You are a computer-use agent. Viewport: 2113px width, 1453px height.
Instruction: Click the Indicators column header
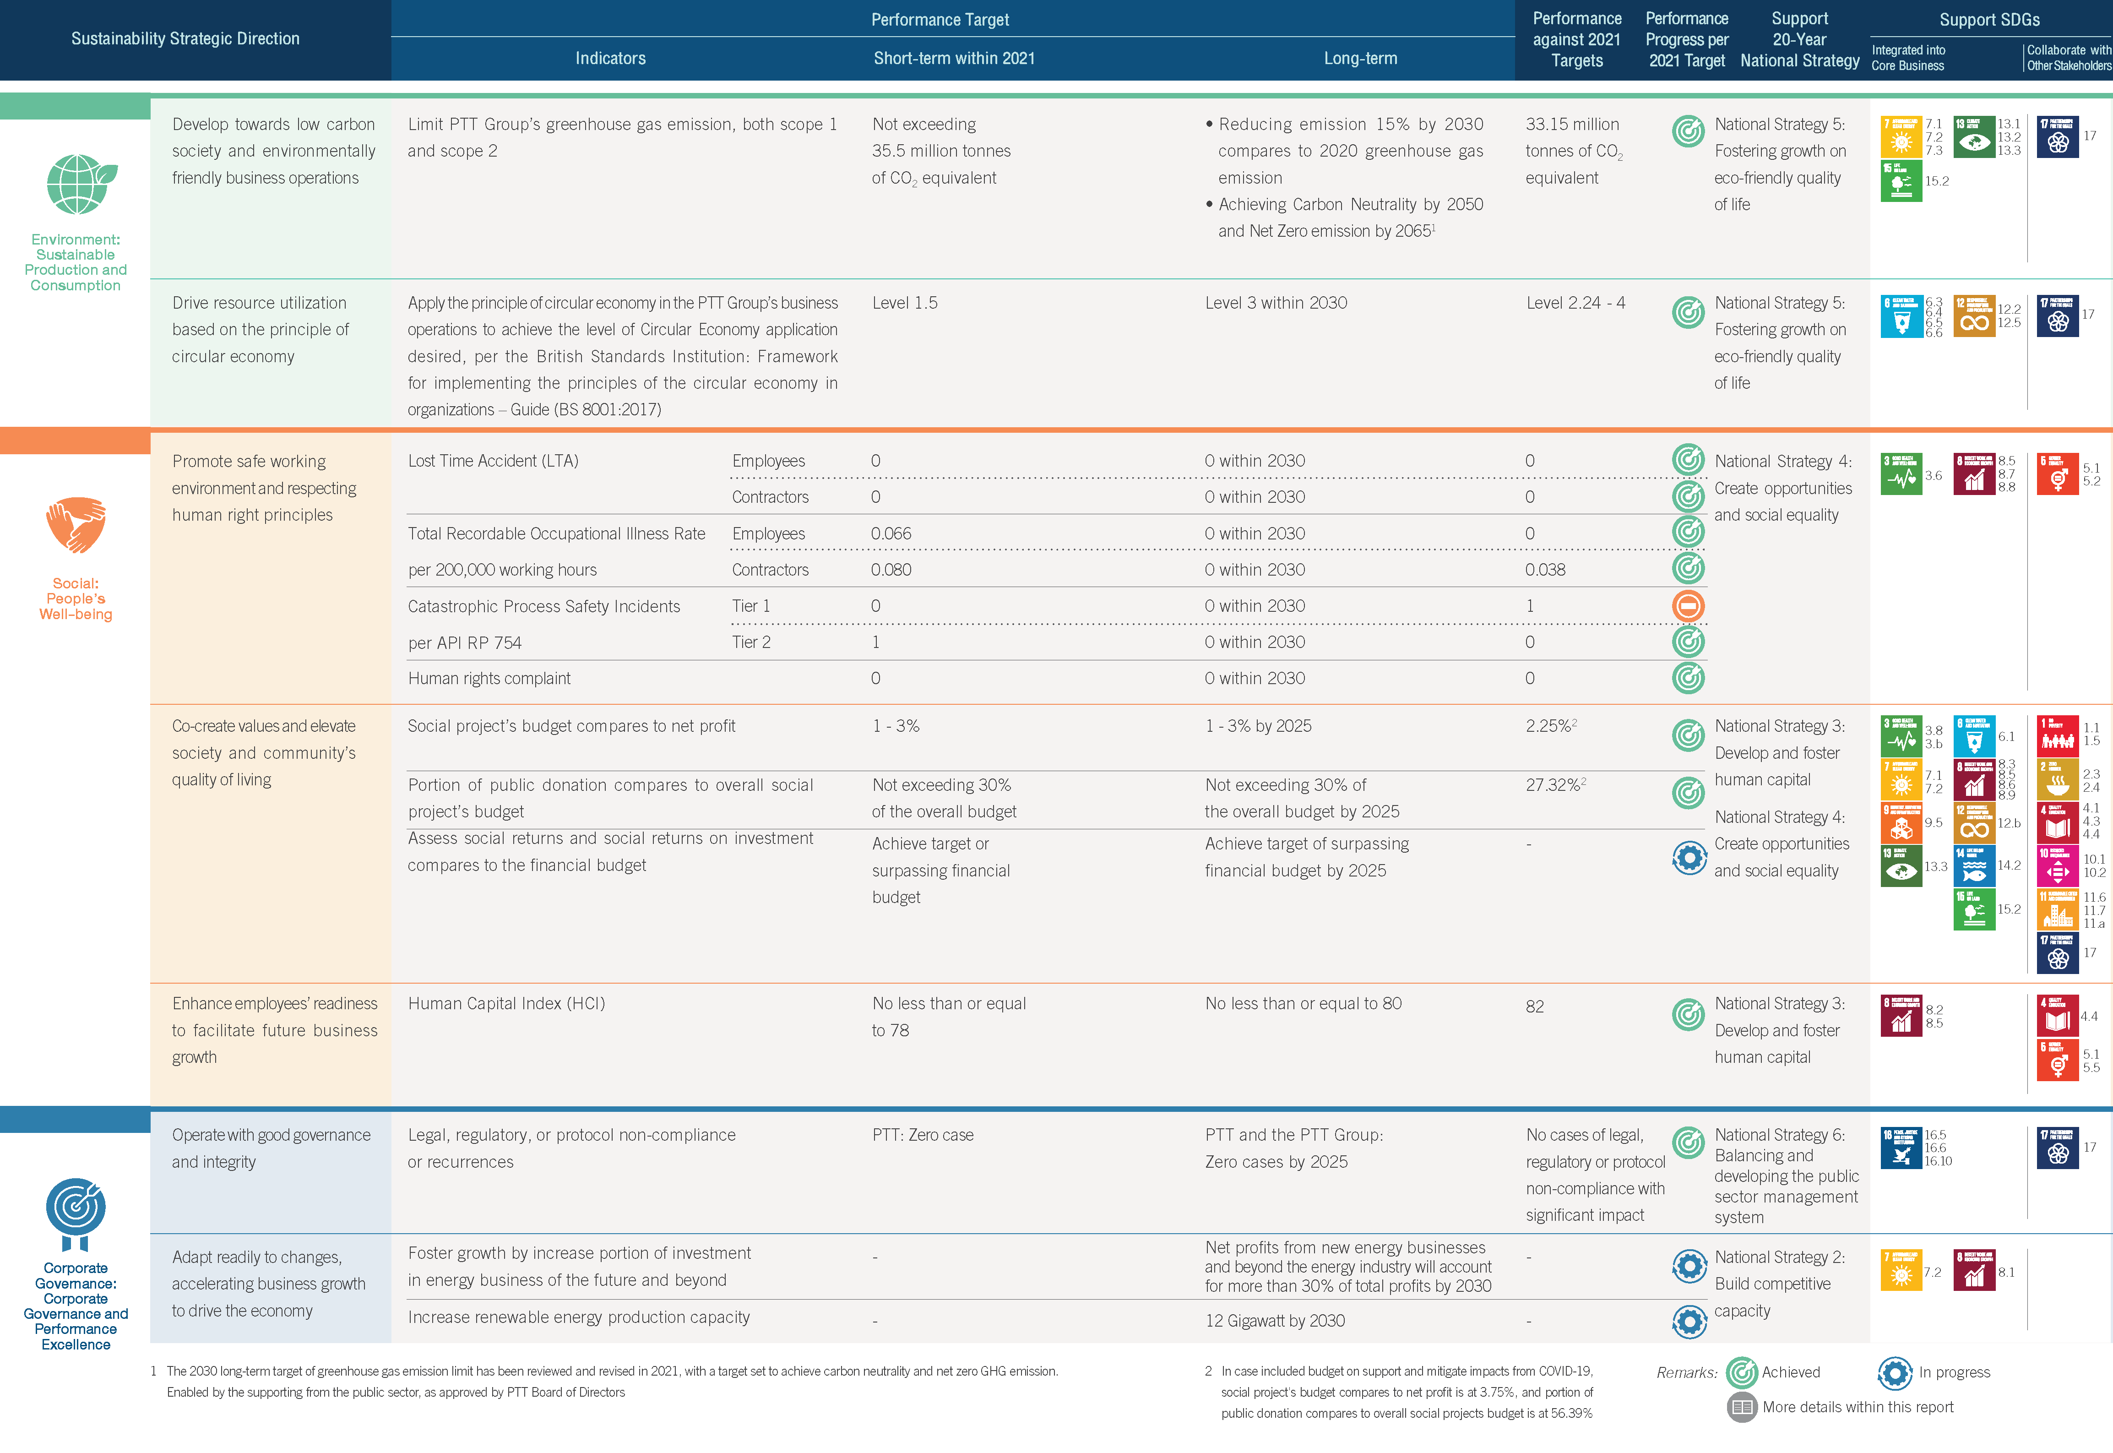coord(611,58)
